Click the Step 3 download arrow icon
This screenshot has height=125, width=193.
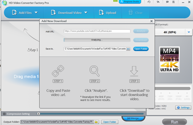(x=134, y=71)
